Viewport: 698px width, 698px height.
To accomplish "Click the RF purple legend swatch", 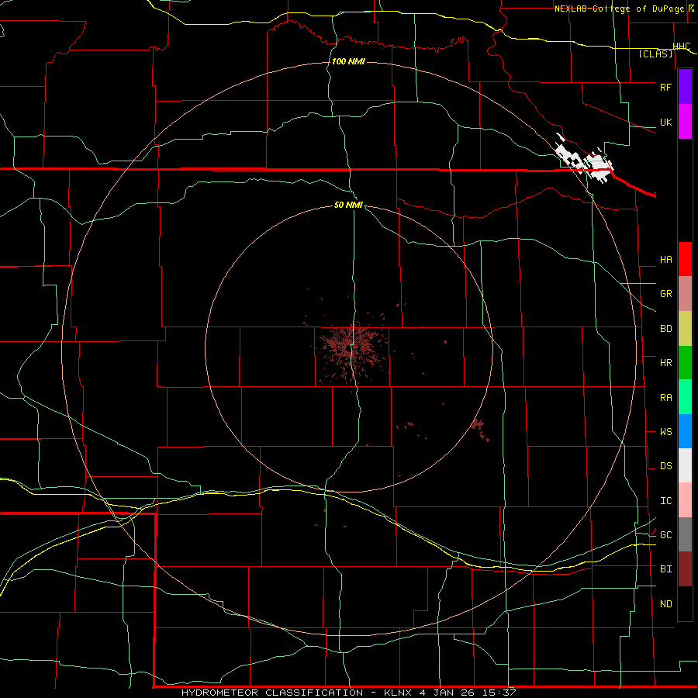I will coord(685,87).
